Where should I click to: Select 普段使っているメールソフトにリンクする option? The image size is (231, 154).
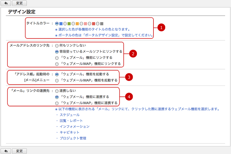[x=57, y=52]
